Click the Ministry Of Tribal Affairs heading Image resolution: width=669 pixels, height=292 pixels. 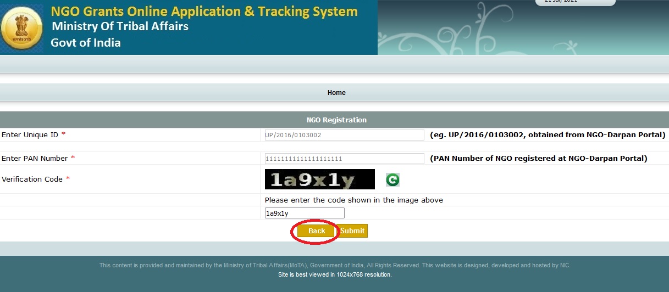(x=120, y=26)
